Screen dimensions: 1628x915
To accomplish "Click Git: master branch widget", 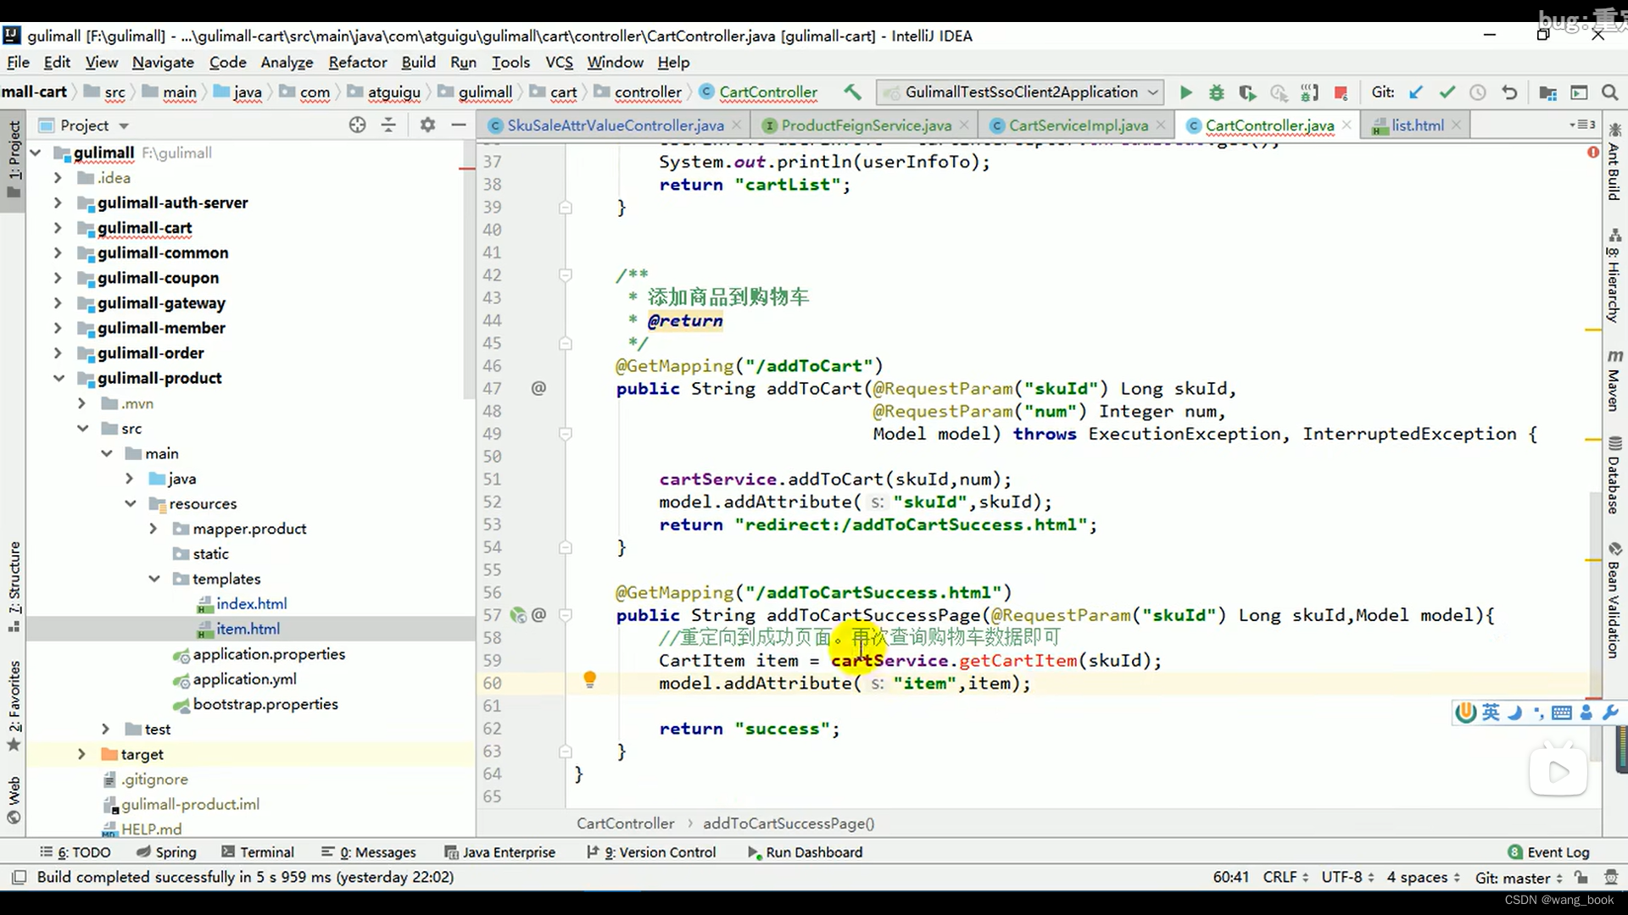I will [1519, 877].
